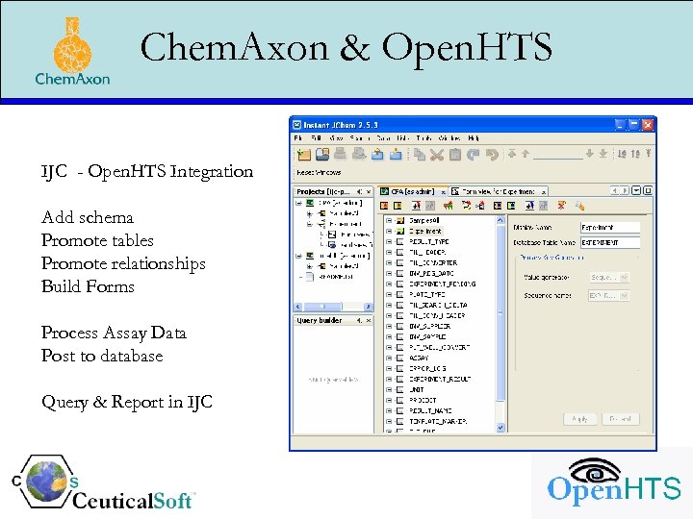This screenshot has height=519, width=693.
Task: Click the sort ascending toolbar icon
Action: [622, 154]
